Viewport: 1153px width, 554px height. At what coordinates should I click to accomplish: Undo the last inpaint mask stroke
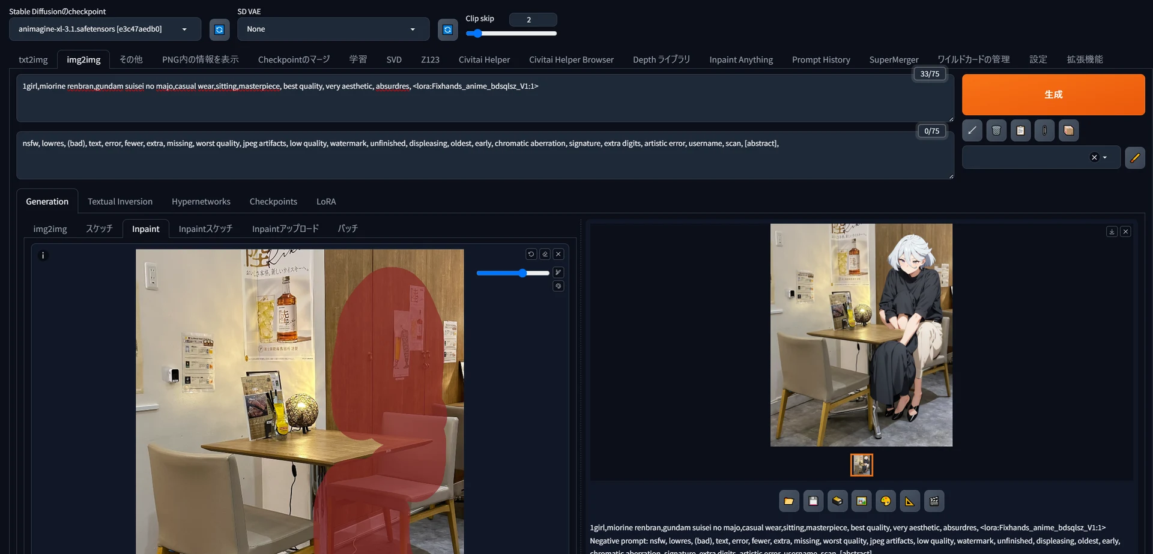[x=531, y=254]
